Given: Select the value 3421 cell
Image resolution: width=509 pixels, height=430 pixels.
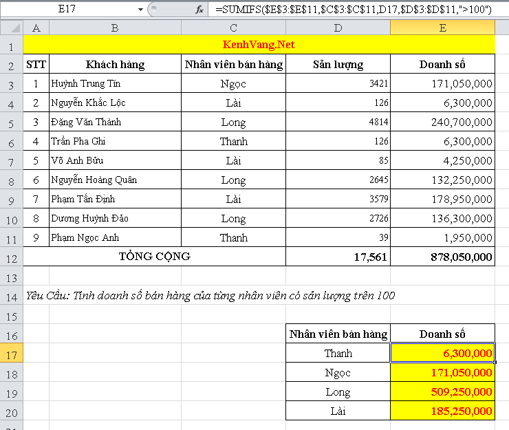Looking at the screenshot, I should [338, 83].
